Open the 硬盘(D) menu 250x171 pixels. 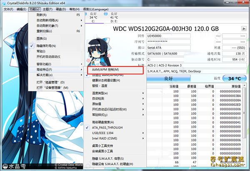point(61,10)
